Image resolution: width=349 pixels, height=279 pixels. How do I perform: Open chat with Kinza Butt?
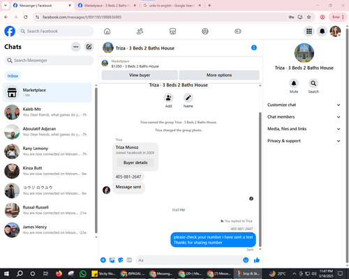47,171
